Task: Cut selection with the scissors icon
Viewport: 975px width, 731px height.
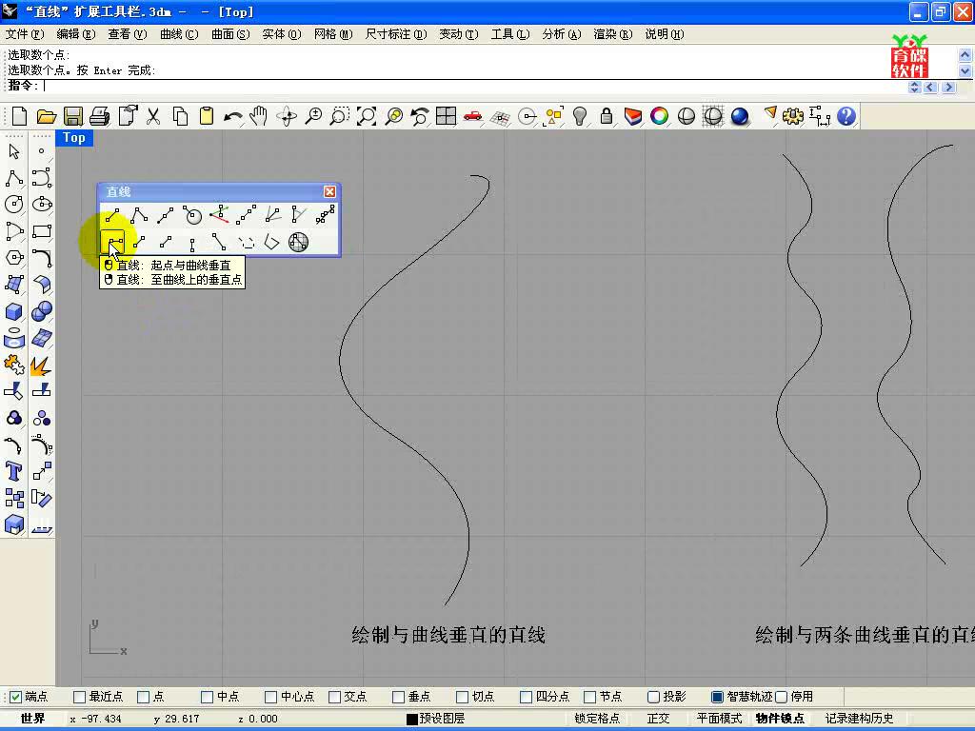Action: [153, 116]
